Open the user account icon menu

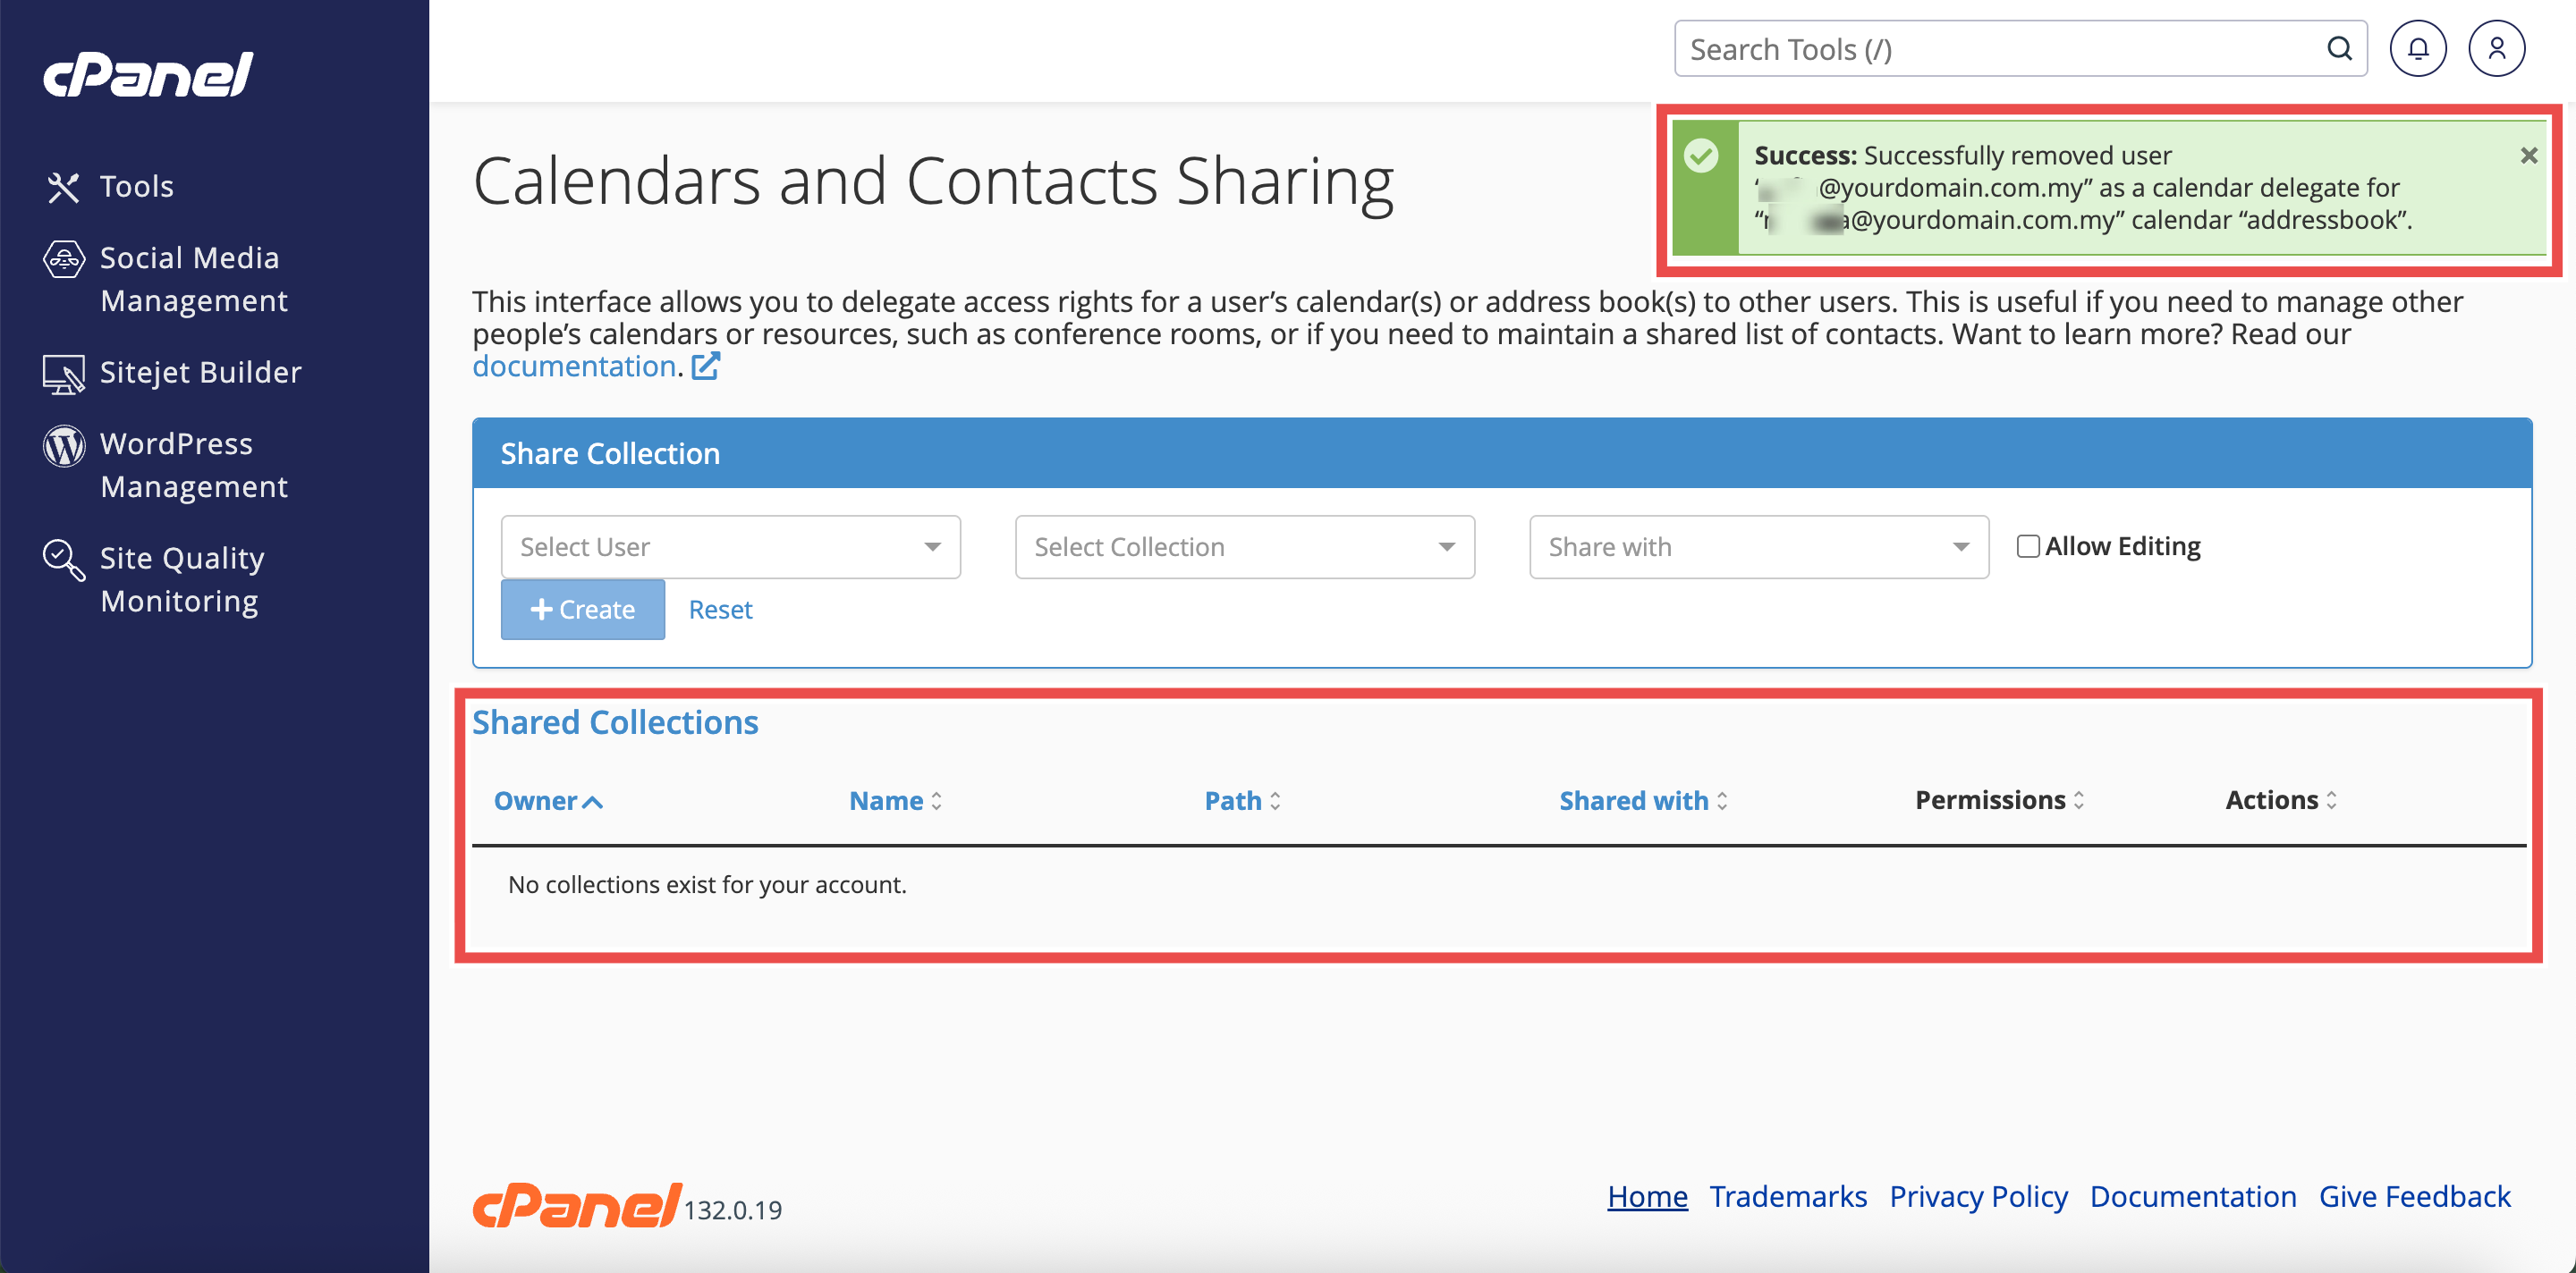click(2496, 49)
